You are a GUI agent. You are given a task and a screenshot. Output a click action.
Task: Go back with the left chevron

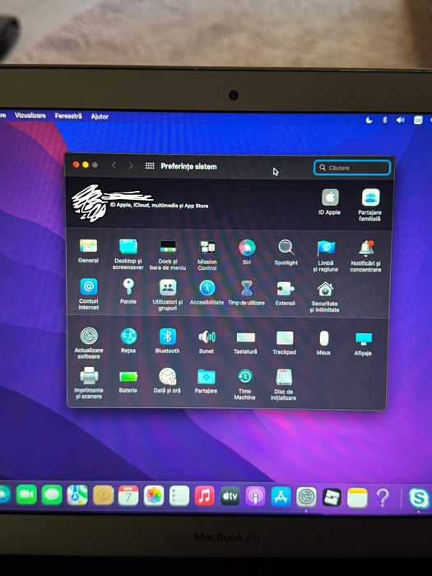pyautogui.click(x=114, y=165)
